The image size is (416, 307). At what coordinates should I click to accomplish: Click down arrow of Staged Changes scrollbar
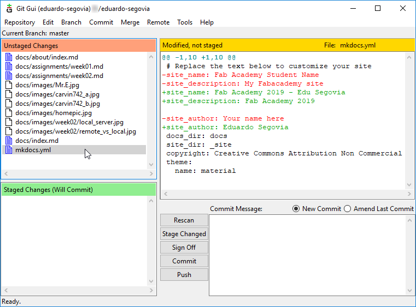tap(151, 281)
